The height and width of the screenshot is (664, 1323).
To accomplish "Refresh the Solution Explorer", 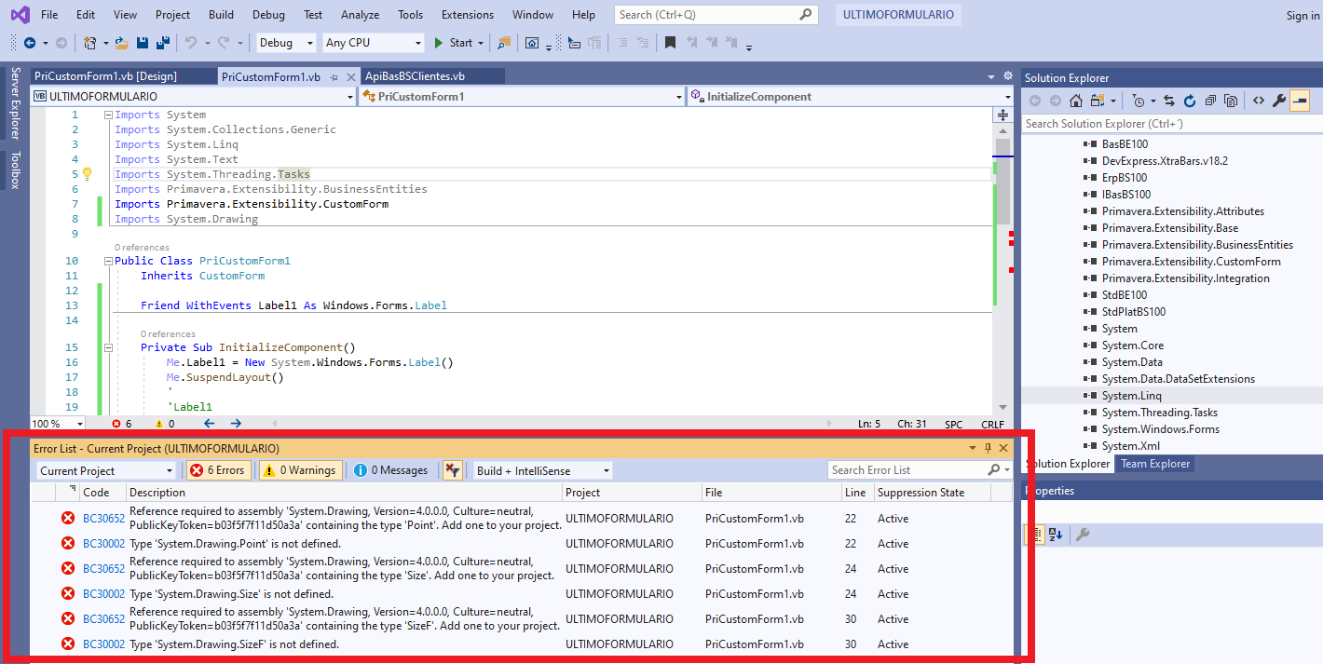I will click(1190, 101).
